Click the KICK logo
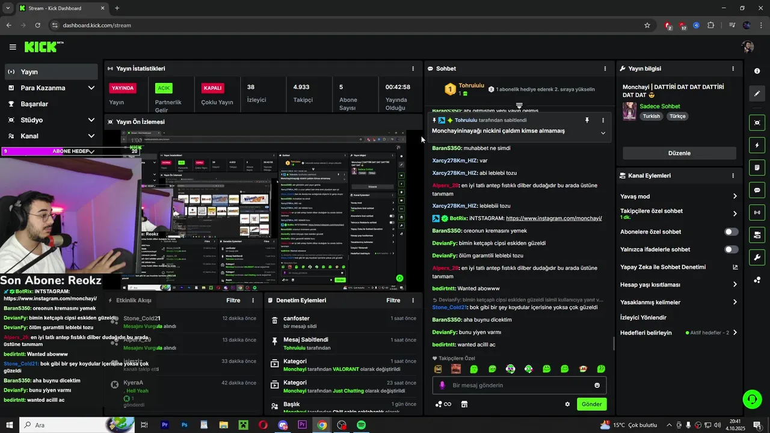770x433 pixels. 42,47
